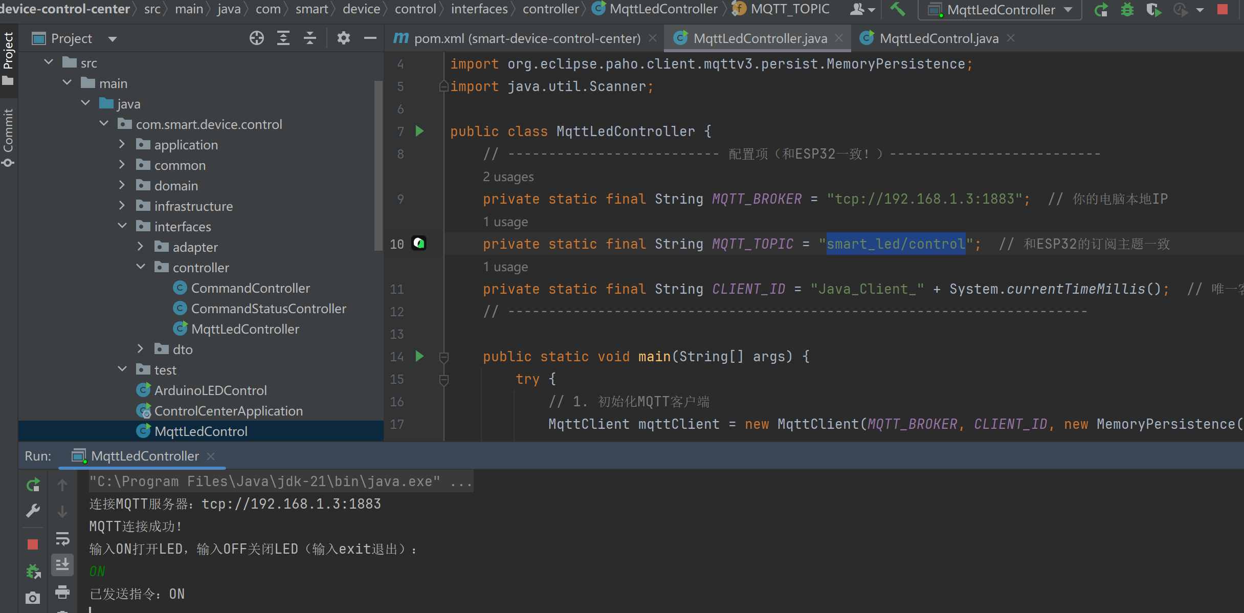Screen dimensions: 1244x613
Task: Click Select Opened File target icon
Action: tap(257, 38)
